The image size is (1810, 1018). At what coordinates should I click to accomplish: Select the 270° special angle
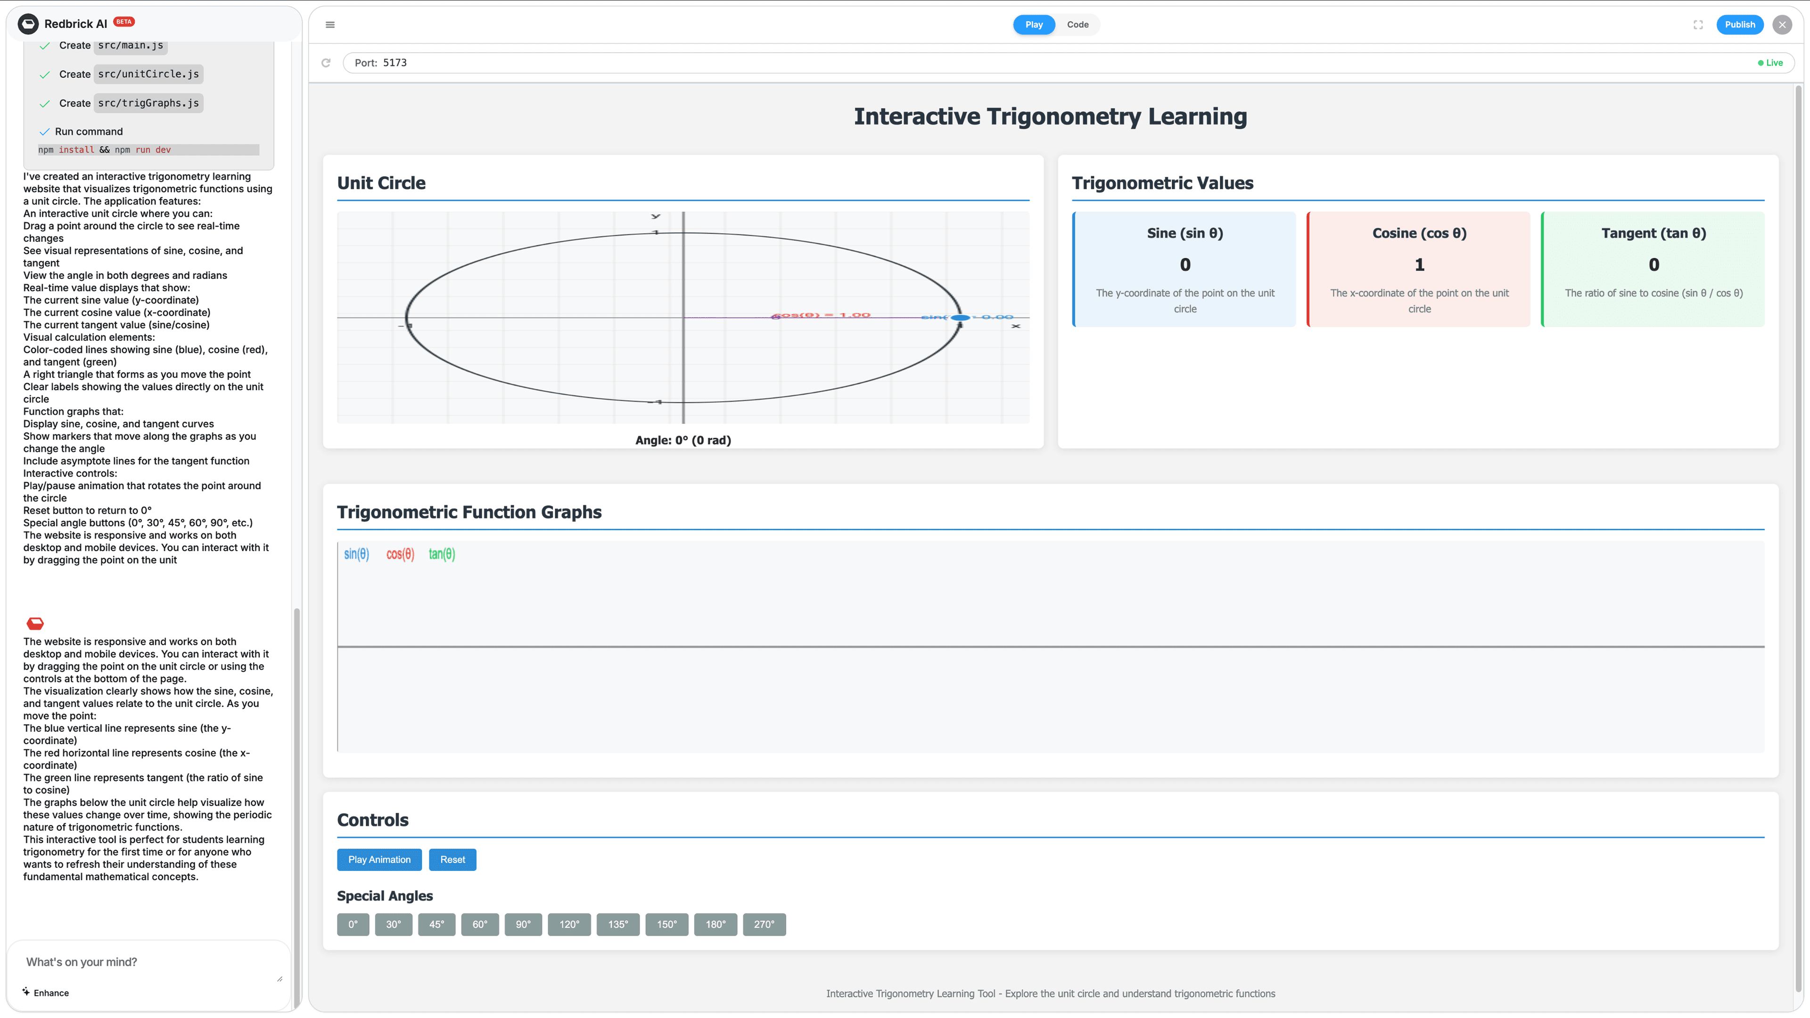(x=764, y=924)
